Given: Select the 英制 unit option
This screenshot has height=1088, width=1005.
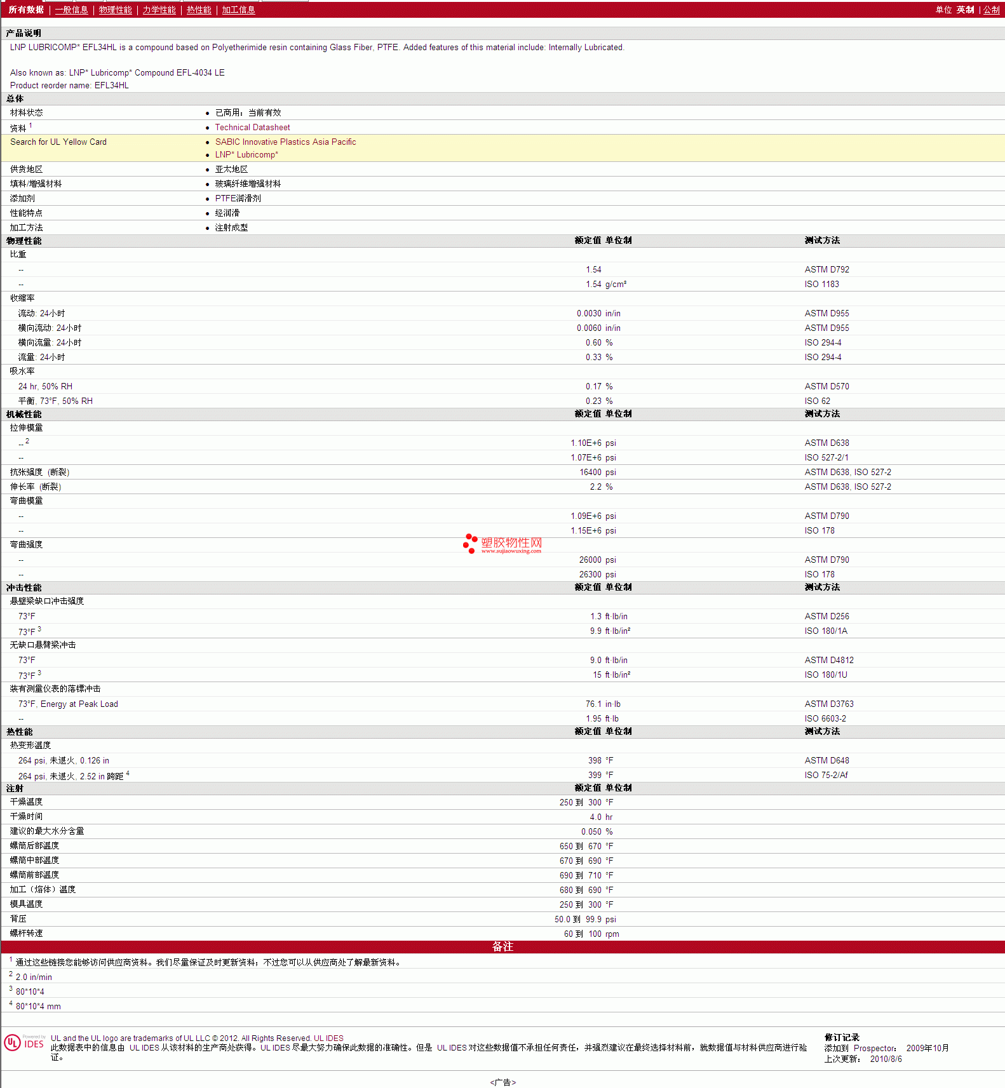Looking at the screenshot, I should tap(965, 10).
